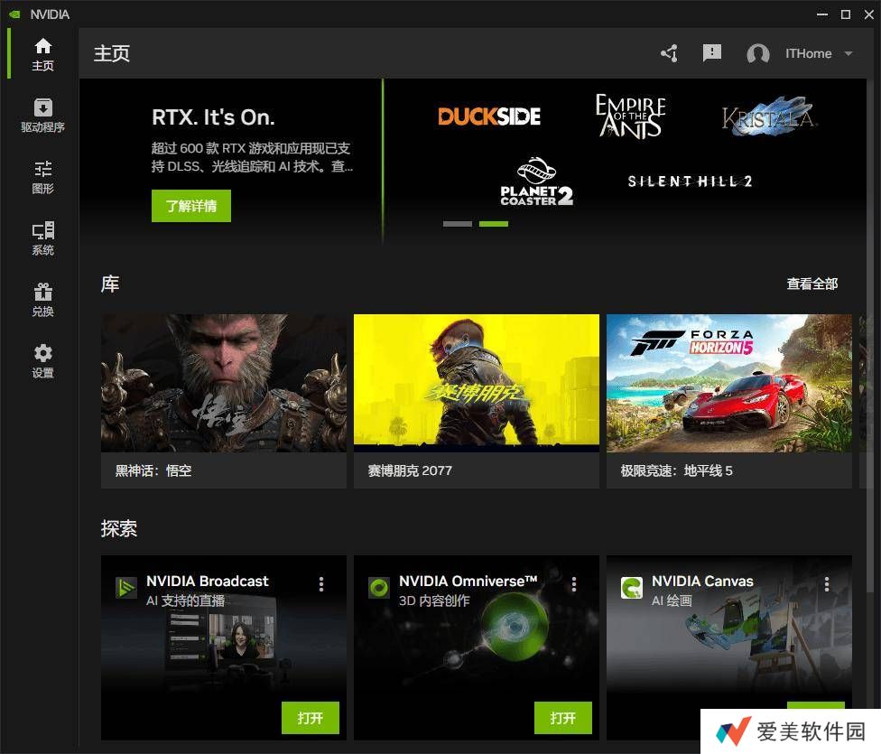Open the 图形 graphics settings page

click(43, 177)
